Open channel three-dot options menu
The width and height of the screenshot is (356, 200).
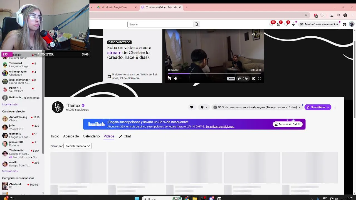[x=335, y=107]
